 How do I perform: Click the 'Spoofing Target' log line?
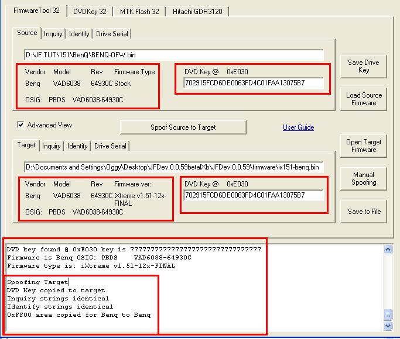point(37,282)
